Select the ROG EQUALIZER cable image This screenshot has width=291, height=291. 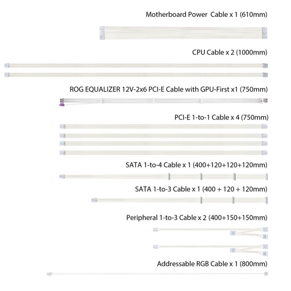click(163, 102)
